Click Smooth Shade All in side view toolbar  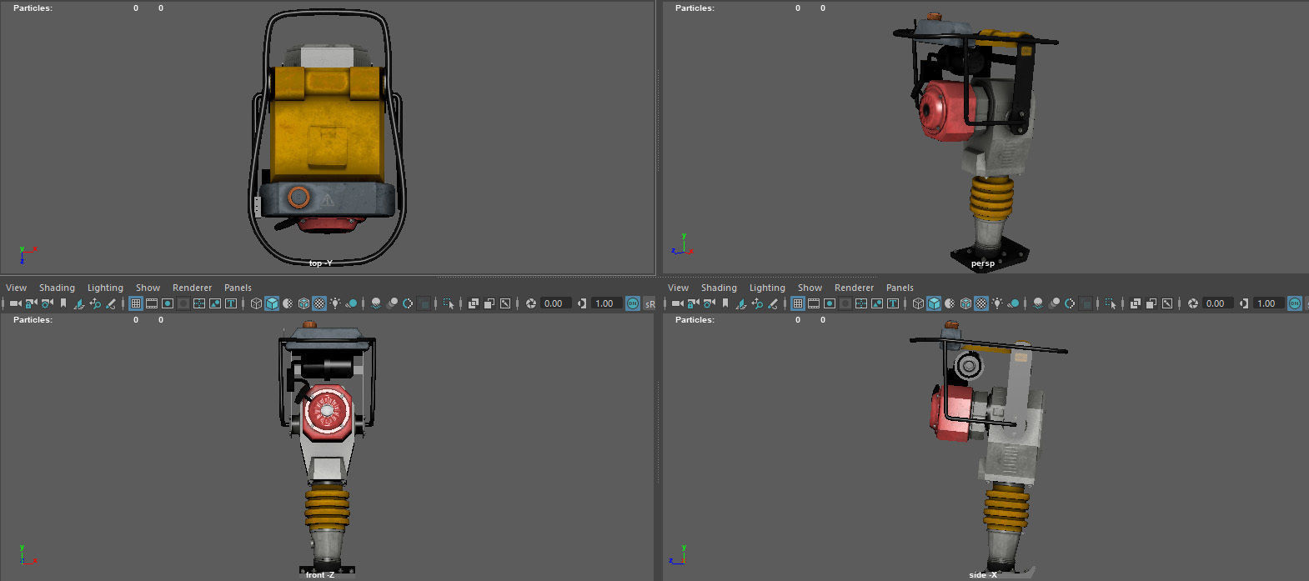point(934,303)
